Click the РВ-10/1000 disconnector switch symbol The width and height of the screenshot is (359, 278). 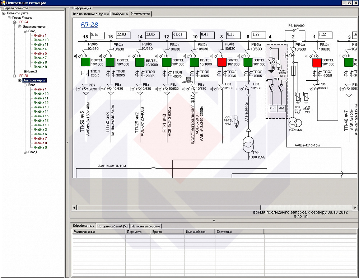pos(296,30)
